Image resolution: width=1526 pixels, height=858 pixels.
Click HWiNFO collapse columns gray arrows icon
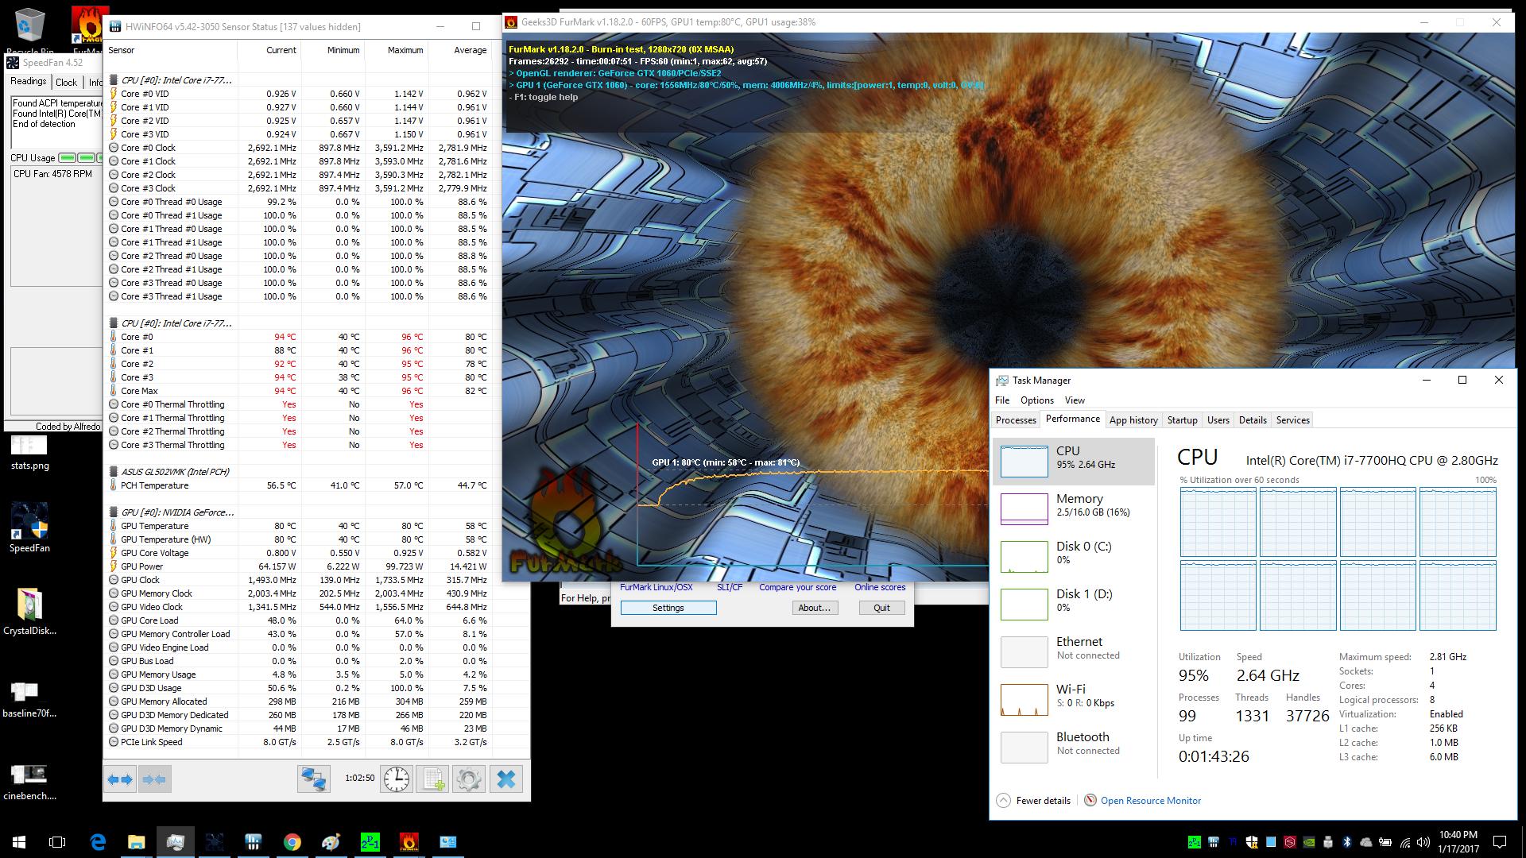[155, 780]
